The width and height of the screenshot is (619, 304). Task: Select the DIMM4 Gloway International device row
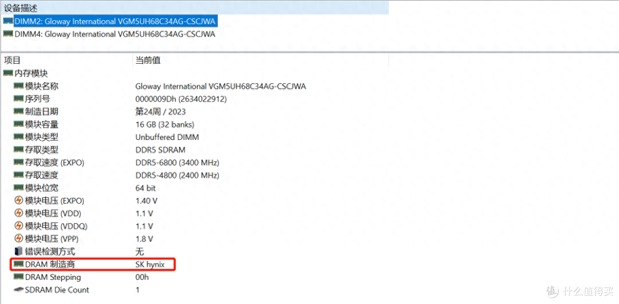[115, 34]
